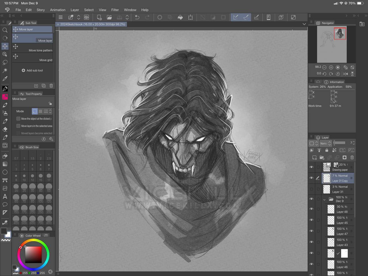Viewport: 368px width, 276px height.
Task: Open Layer panel menu hamburger
Action: tap(311, 137)
